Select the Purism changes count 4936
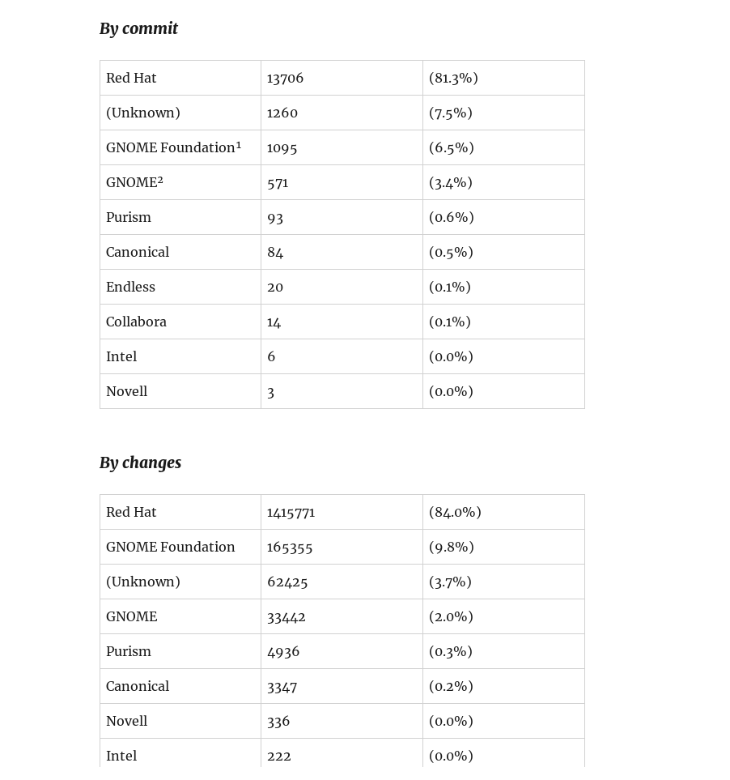730x780 pixels. (x=283, y=651)
